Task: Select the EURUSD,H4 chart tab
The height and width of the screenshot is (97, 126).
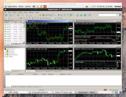Action: pos(48,72)
